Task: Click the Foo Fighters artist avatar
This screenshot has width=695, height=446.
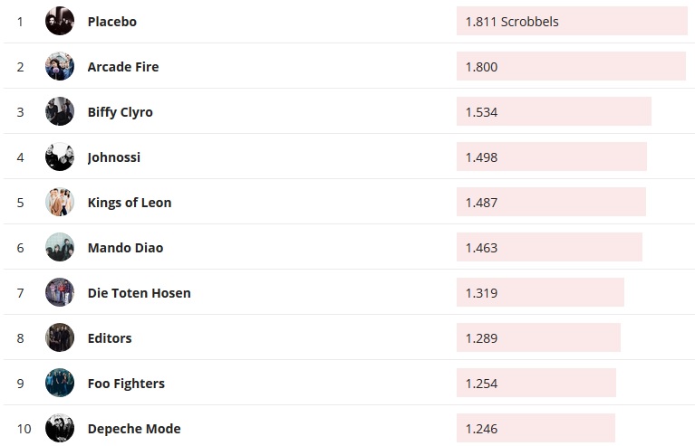Action: [60, 383]
